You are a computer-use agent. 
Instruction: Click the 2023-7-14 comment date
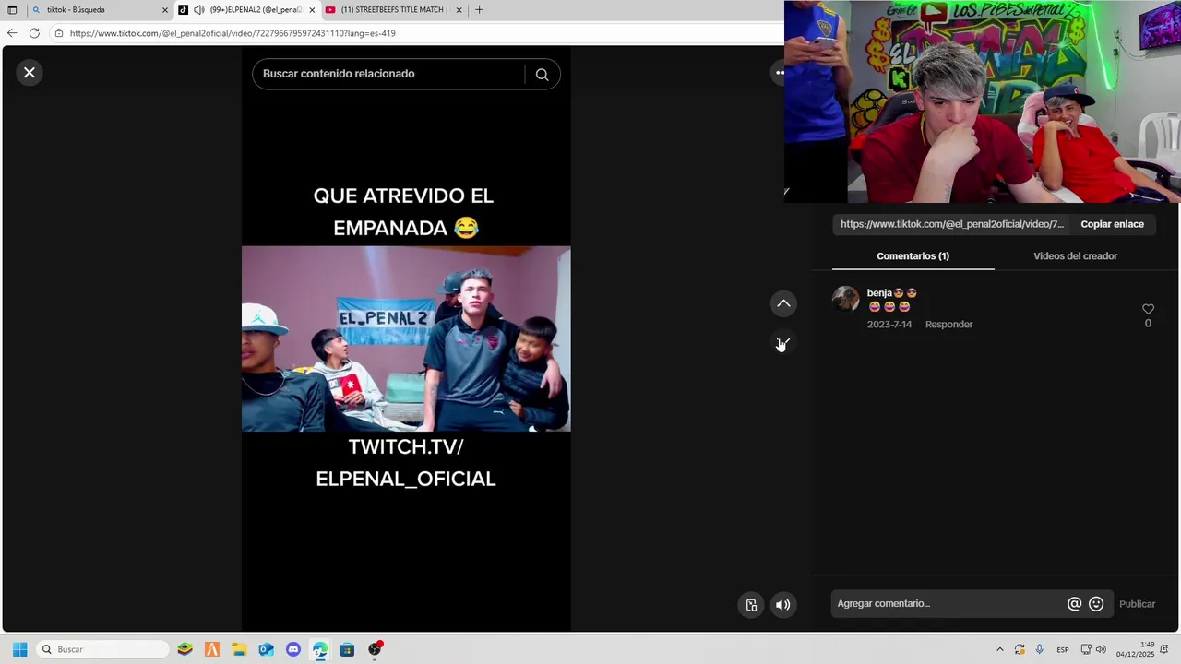[x=889, y=325]
